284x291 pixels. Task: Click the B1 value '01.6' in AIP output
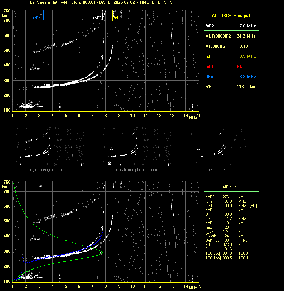228,249
